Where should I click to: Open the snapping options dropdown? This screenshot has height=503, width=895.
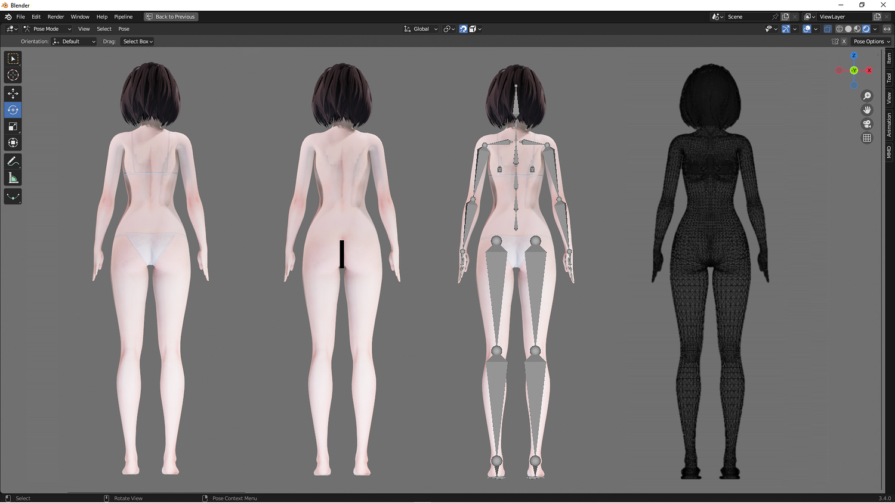click(x=476, y=29)
